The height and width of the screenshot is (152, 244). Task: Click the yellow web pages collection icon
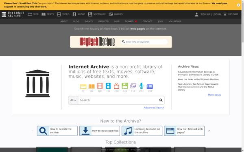83,86
